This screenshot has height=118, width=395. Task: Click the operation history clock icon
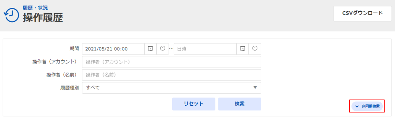11,15
